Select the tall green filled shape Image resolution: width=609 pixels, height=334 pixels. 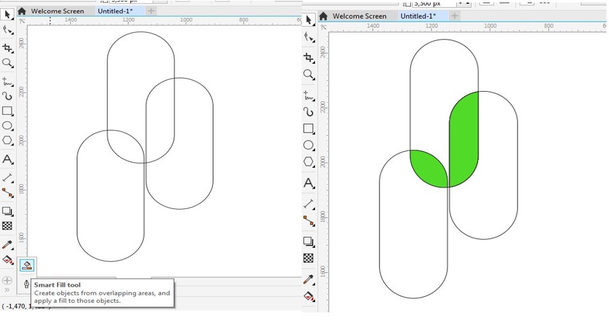tap(464, 140)
